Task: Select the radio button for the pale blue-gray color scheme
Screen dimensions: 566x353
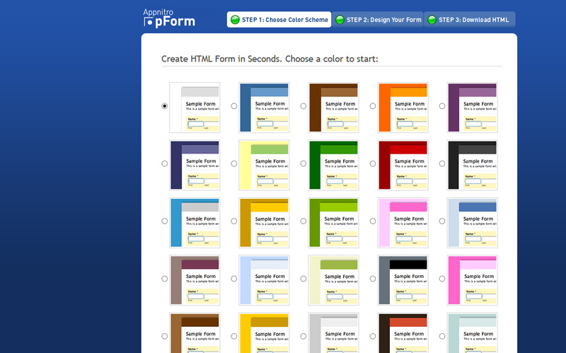Action: click(441, 221)
